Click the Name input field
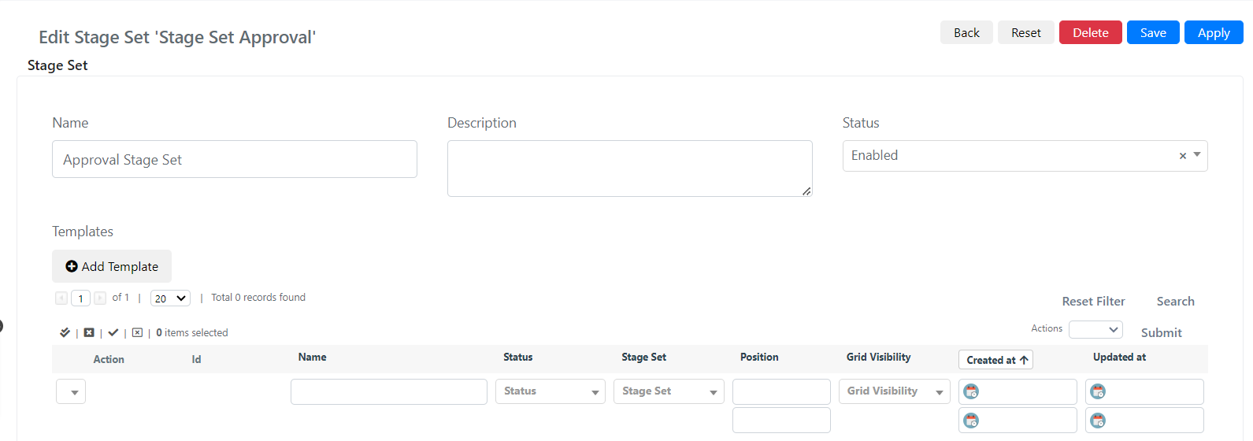The height and width of the screenshot is (441, 1253). [235, 159]
